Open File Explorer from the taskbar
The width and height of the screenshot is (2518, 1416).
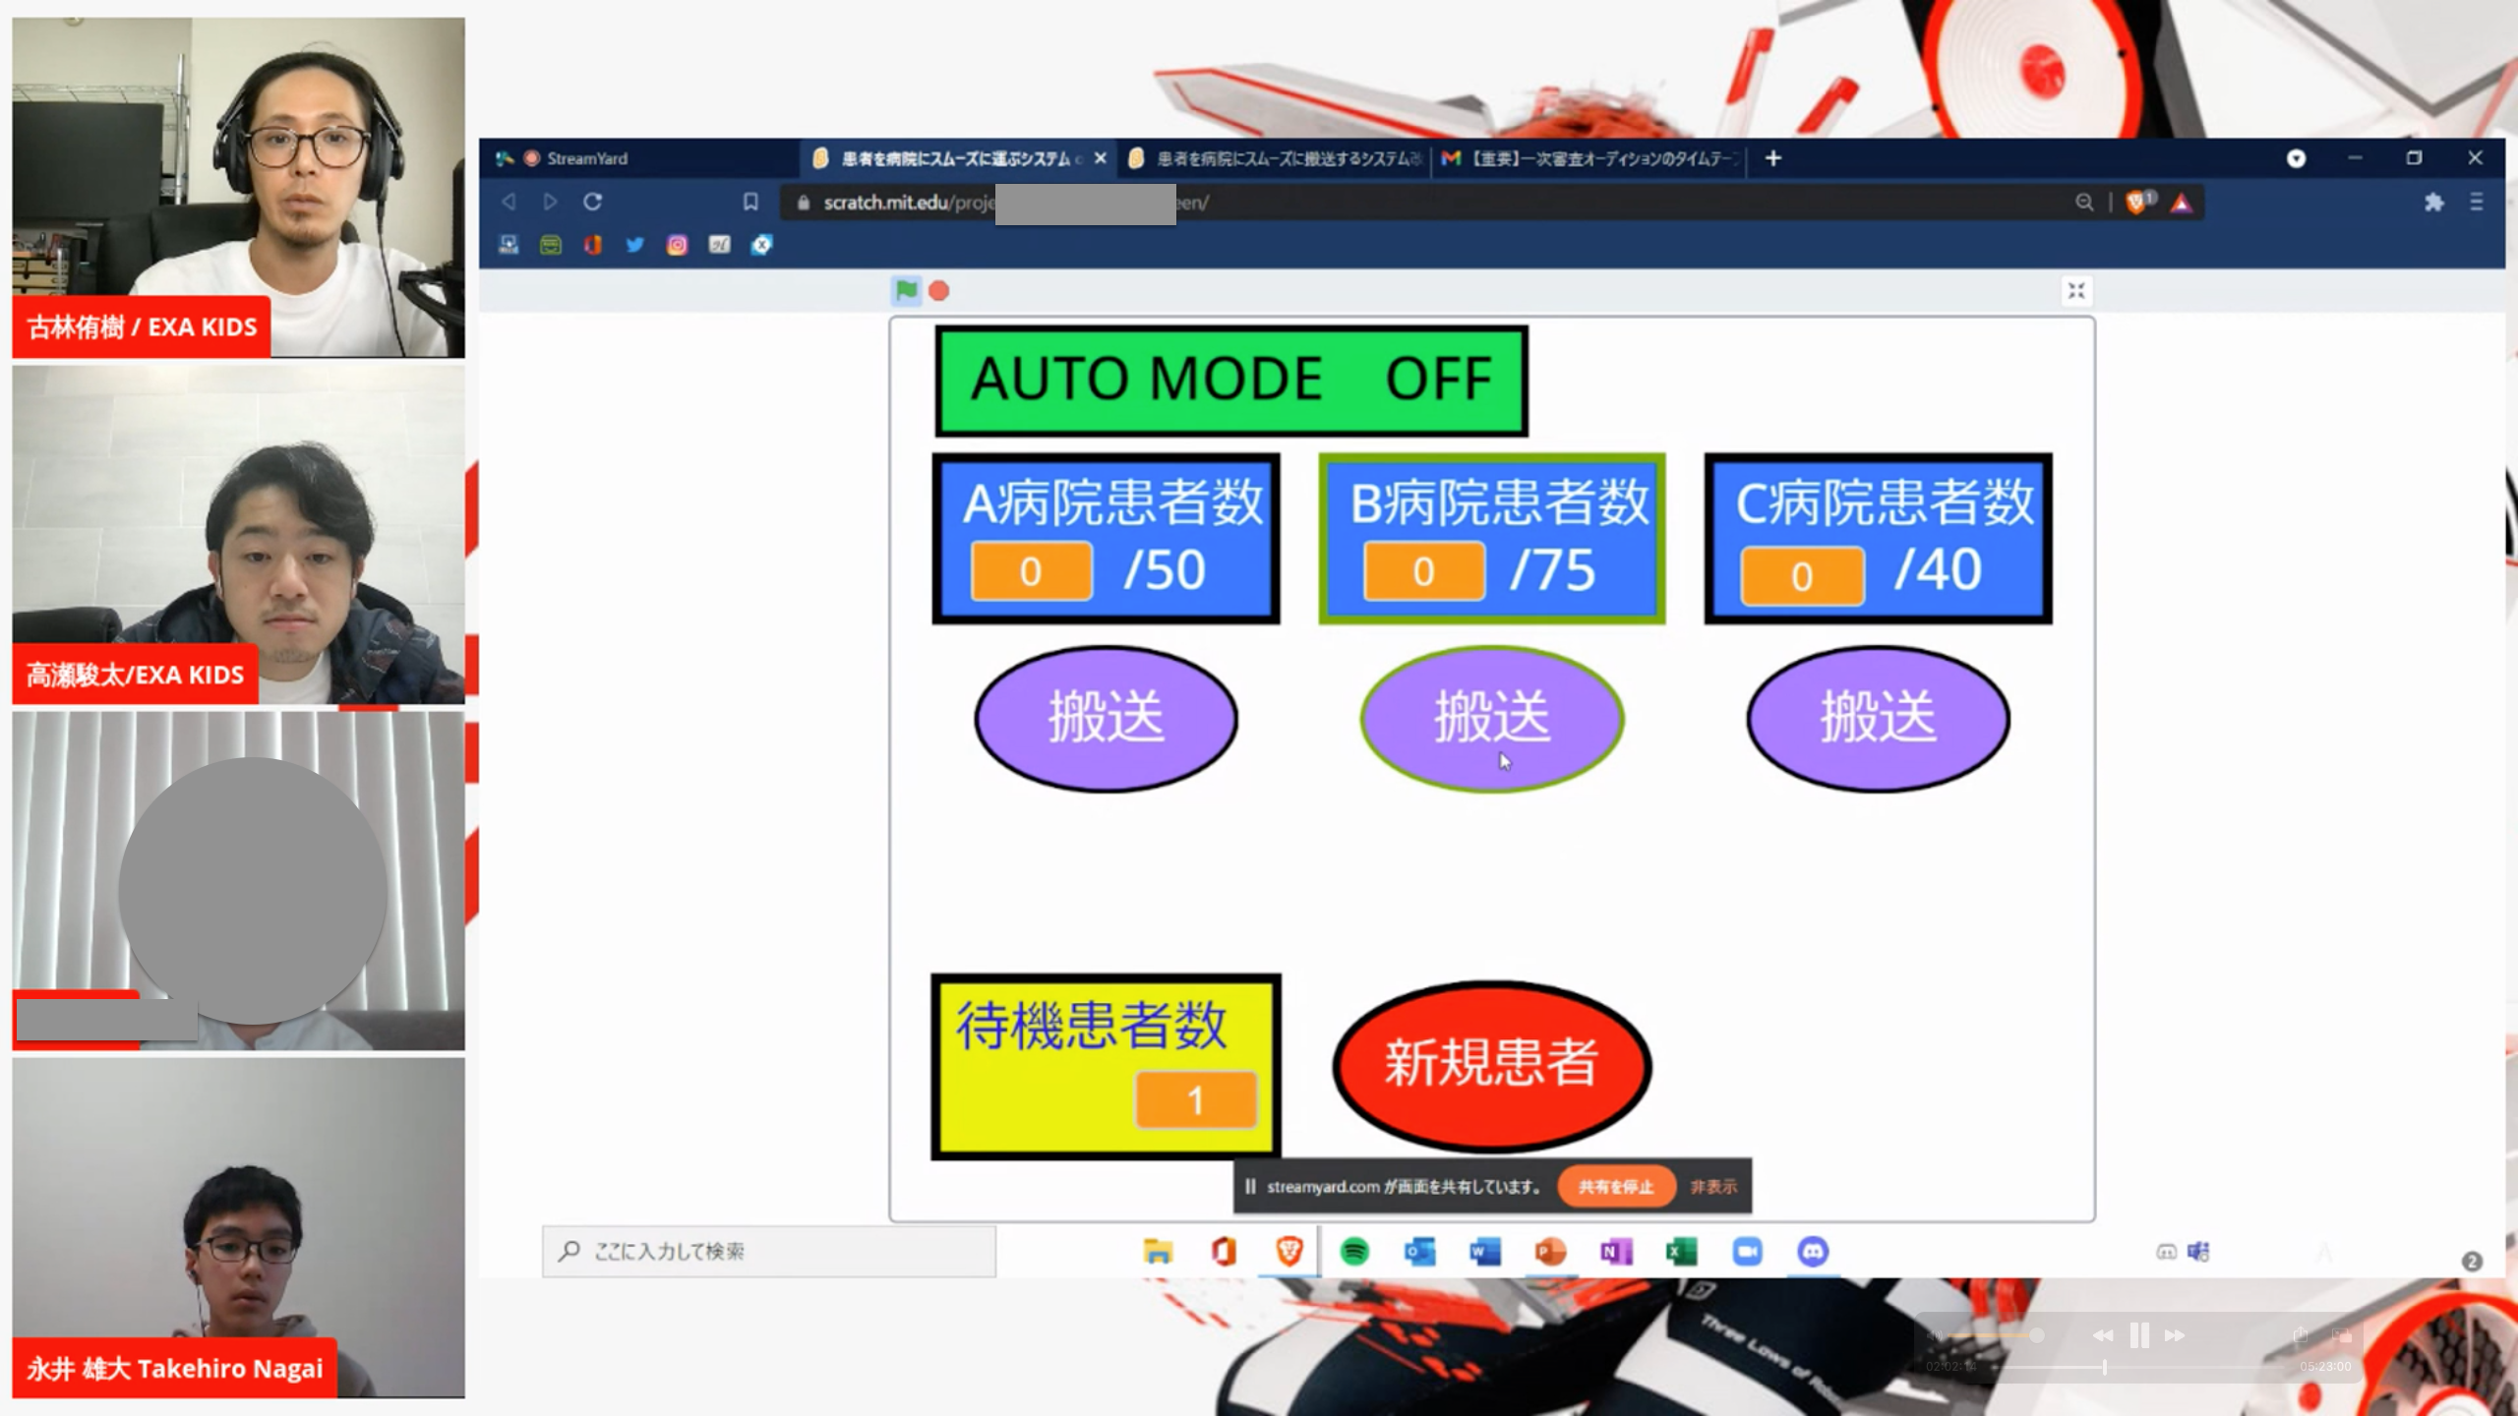[1158, 1251]
